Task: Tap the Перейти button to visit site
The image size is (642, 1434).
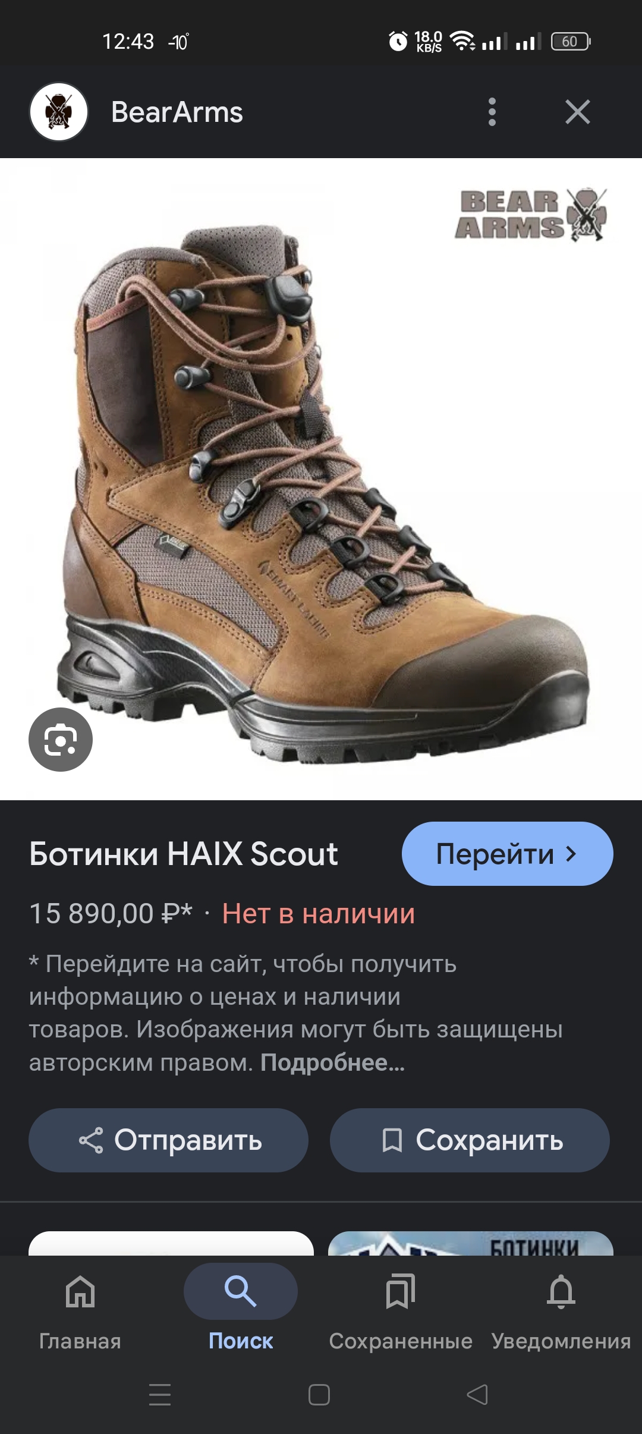Action: coord(508,854)
